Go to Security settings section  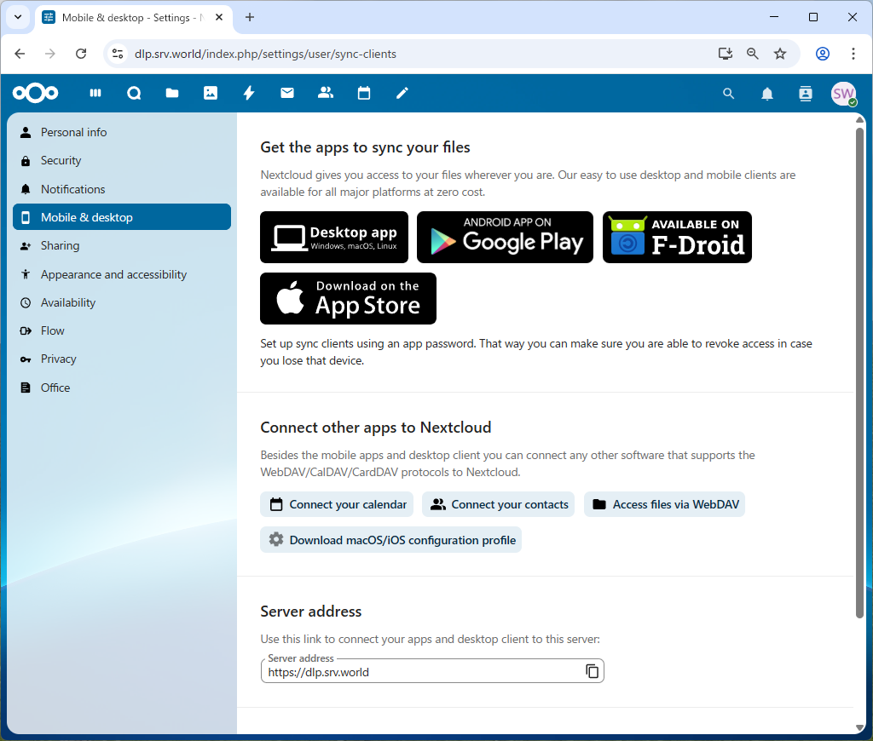(61, 161)
